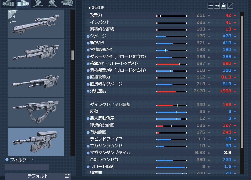Select the head unit parts category icon
Image resolution: width=251 pixels, height=180 pixels.
coord(68,4)
